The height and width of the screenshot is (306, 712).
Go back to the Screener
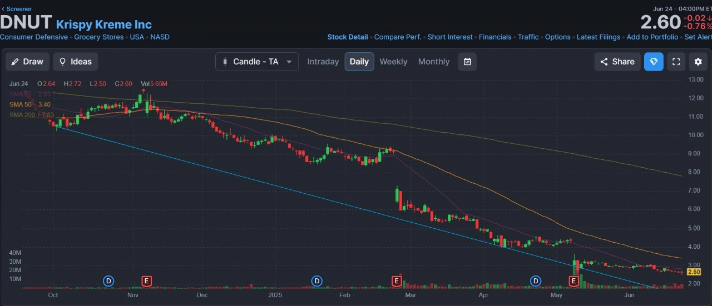17,9
